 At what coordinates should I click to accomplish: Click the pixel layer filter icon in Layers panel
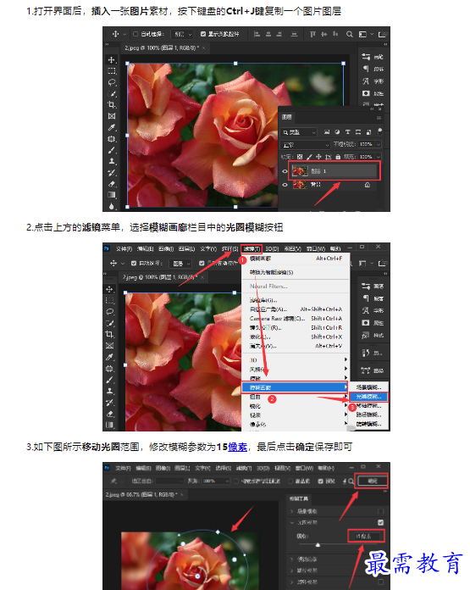click(x=327, y=132)
